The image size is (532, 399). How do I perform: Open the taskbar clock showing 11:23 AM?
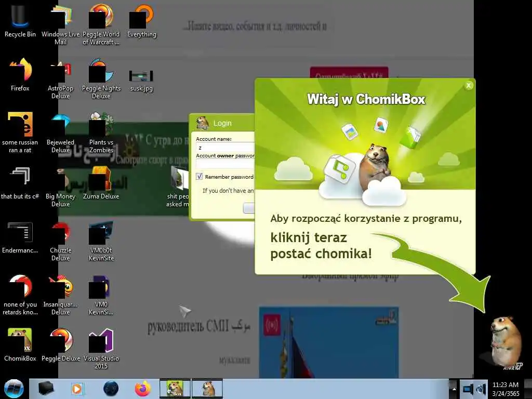(x=506, y=389)
